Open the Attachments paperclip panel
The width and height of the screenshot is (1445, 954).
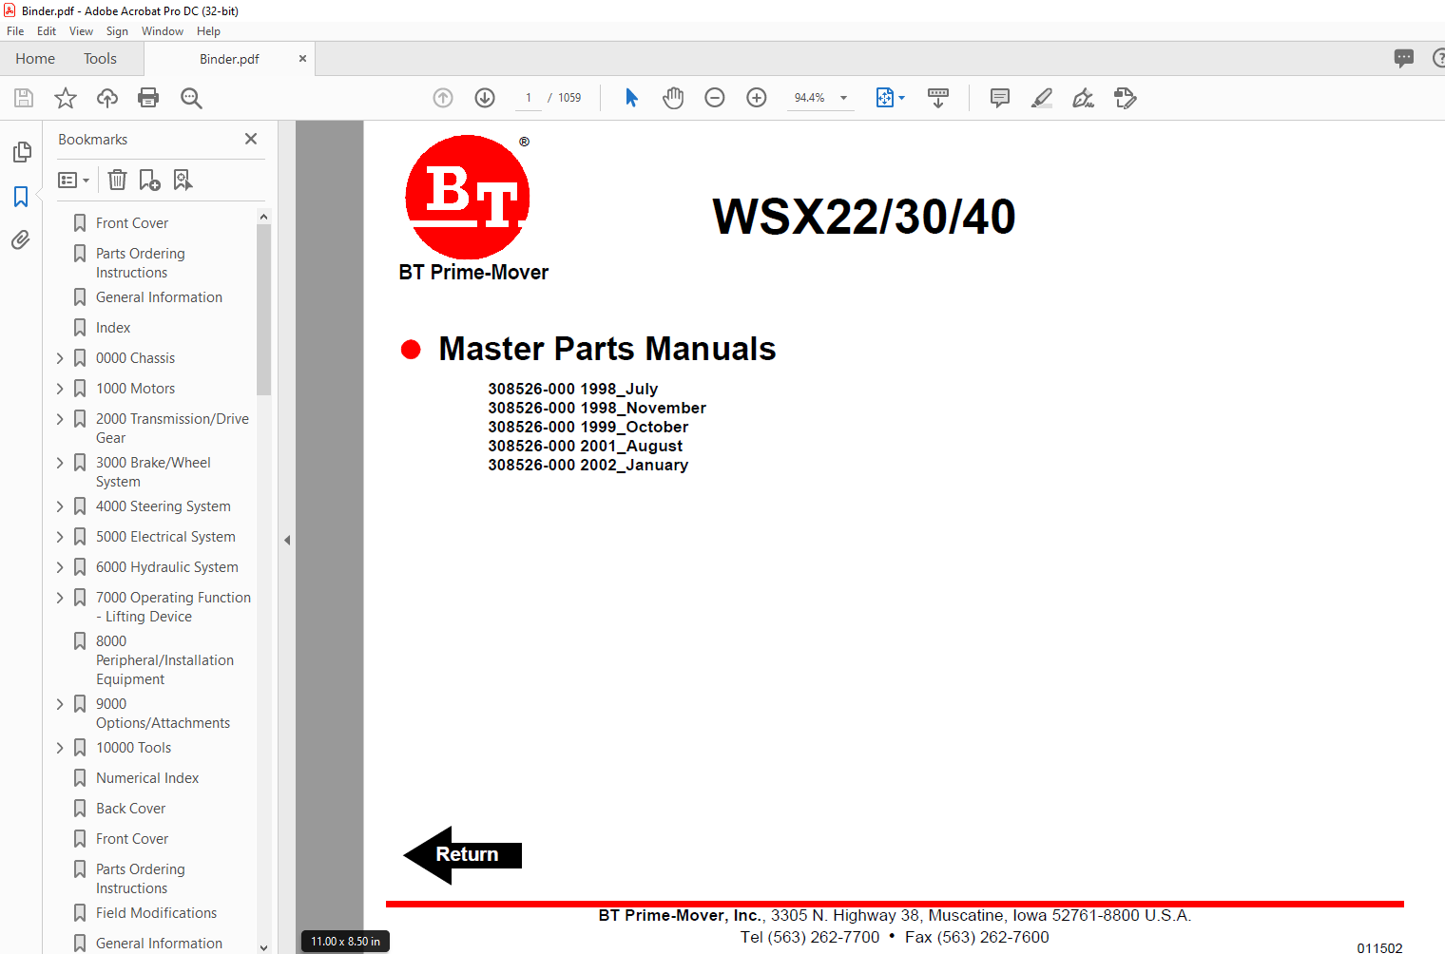21,240
